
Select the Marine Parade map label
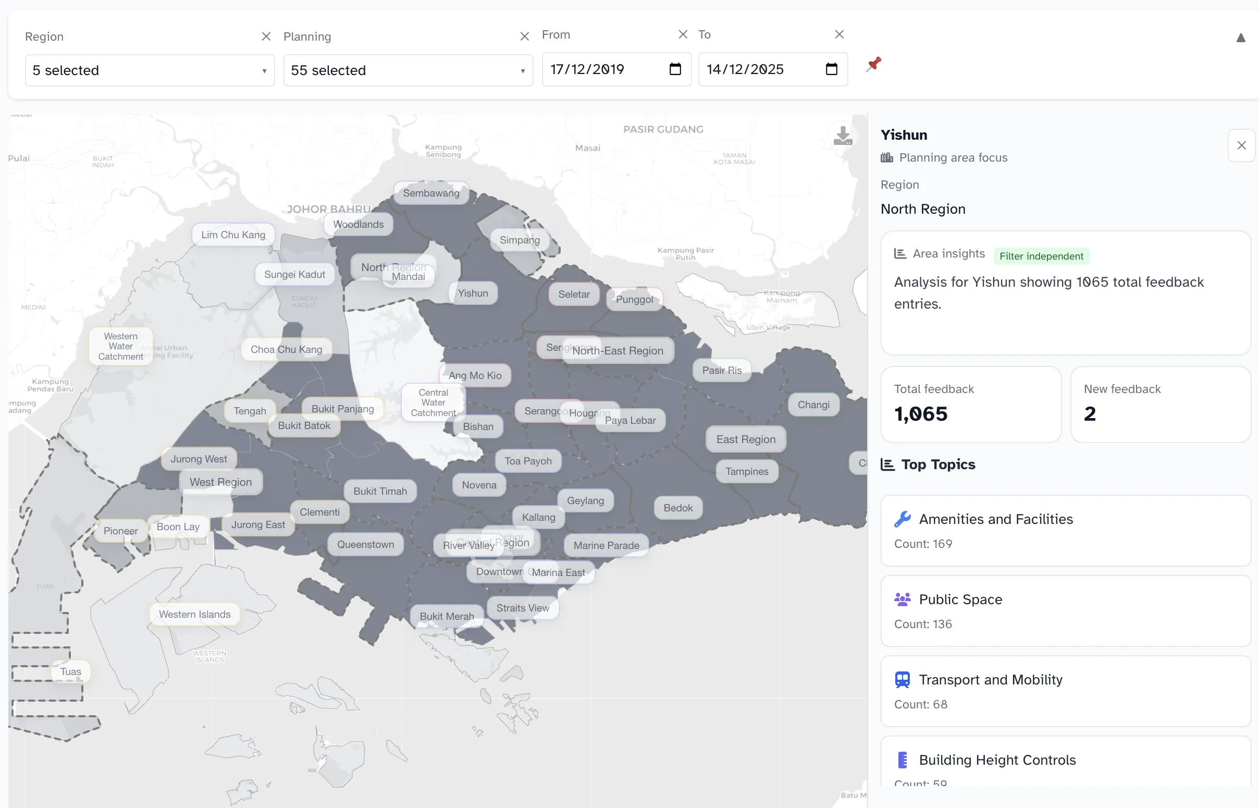tap(606, 546)
